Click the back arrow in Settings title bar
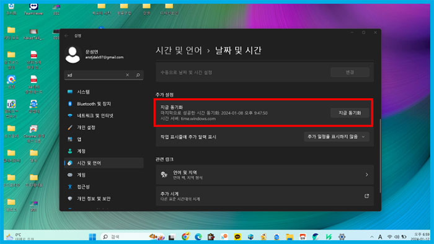The height and width of the screenshot is (244, 434). point(66,36)
